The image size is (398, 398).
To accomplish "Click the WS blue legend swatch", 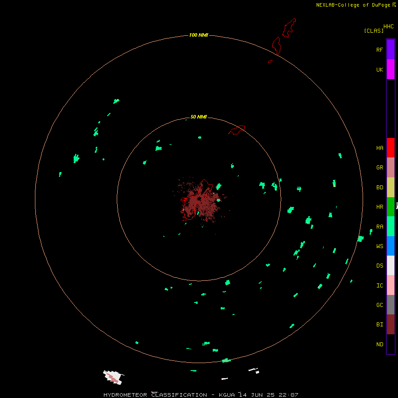I will coord(390,246).
